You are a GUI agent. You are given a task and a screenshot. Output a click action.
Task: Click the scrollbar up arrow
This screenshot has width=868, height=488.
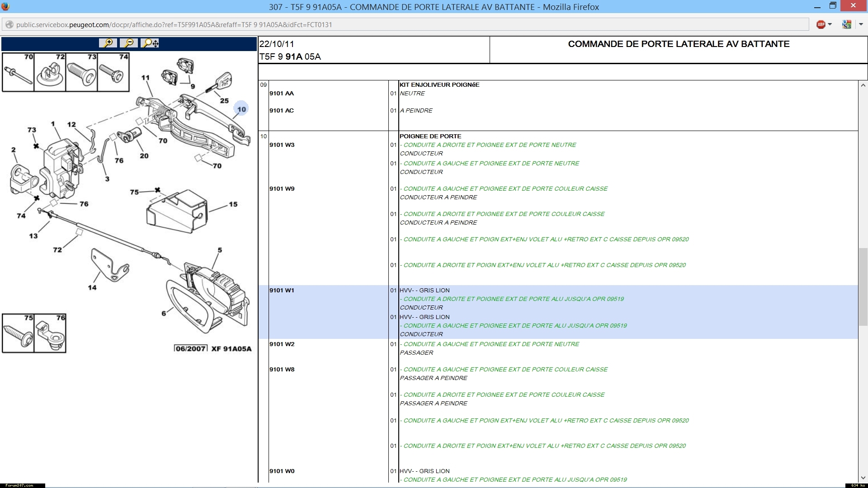pyautogui.click(x=863, y=85)
